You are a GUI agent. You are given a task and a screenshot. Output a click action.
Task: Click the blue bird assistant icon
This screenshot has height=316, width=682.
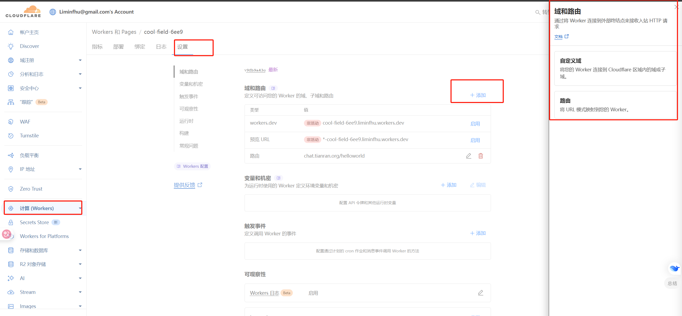(x=674, y=268)
